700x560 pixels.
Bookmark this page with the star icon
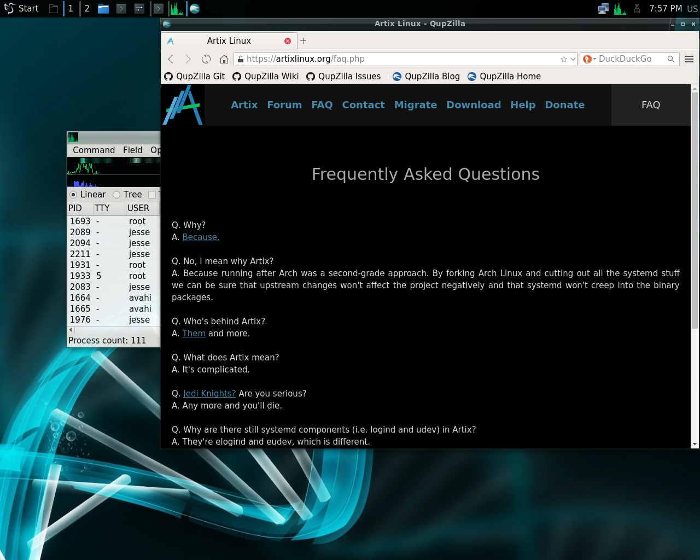point(564,59)
